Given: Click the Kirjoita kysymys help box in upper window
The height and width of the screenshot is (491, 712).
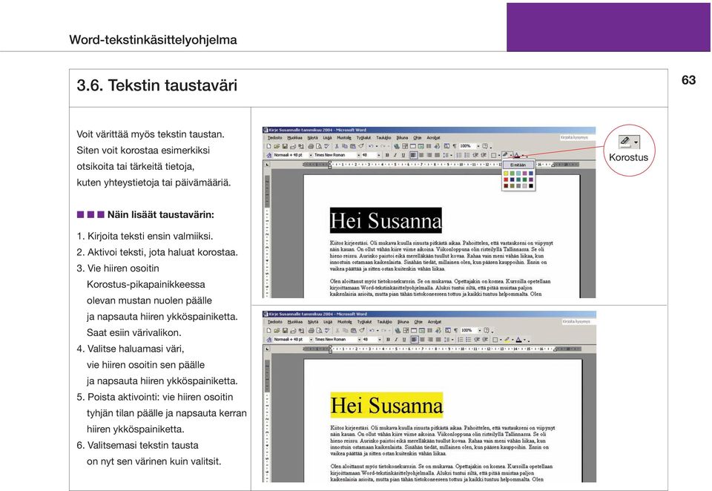Looking at the screenshot, I should [x=577, y=138].
